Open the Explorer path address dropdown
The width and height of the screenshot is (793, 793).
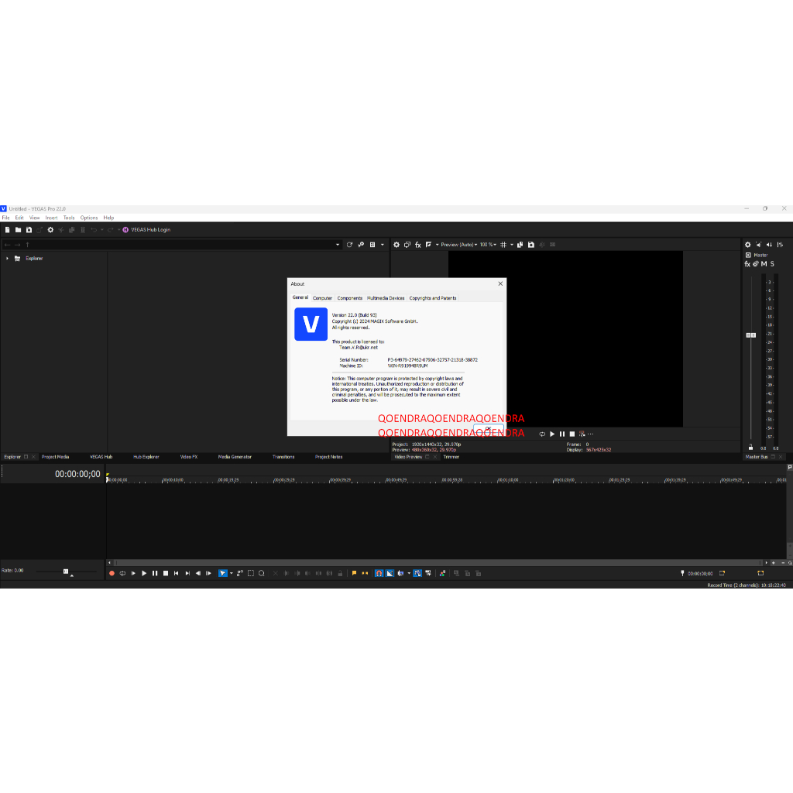coord(338,245)
